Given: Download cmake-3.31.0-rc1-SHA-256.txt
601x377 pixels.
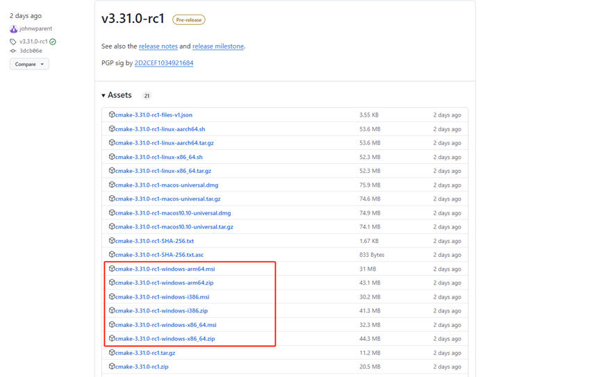Looking at the screenshot, I should point(154,241).
